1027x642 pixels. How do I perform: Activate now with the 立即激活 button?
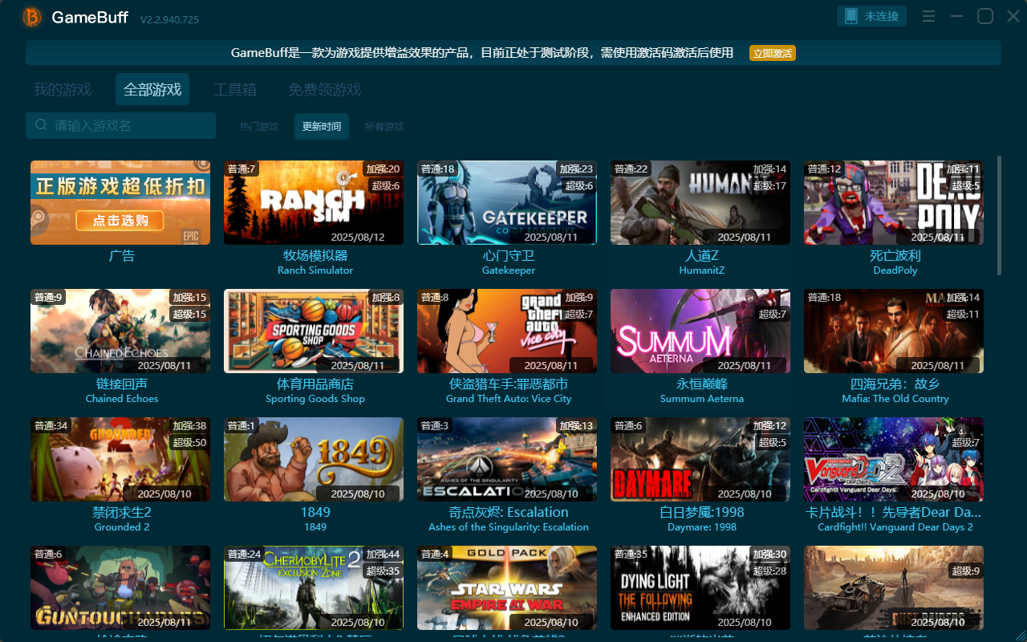(x=773, y=53)
